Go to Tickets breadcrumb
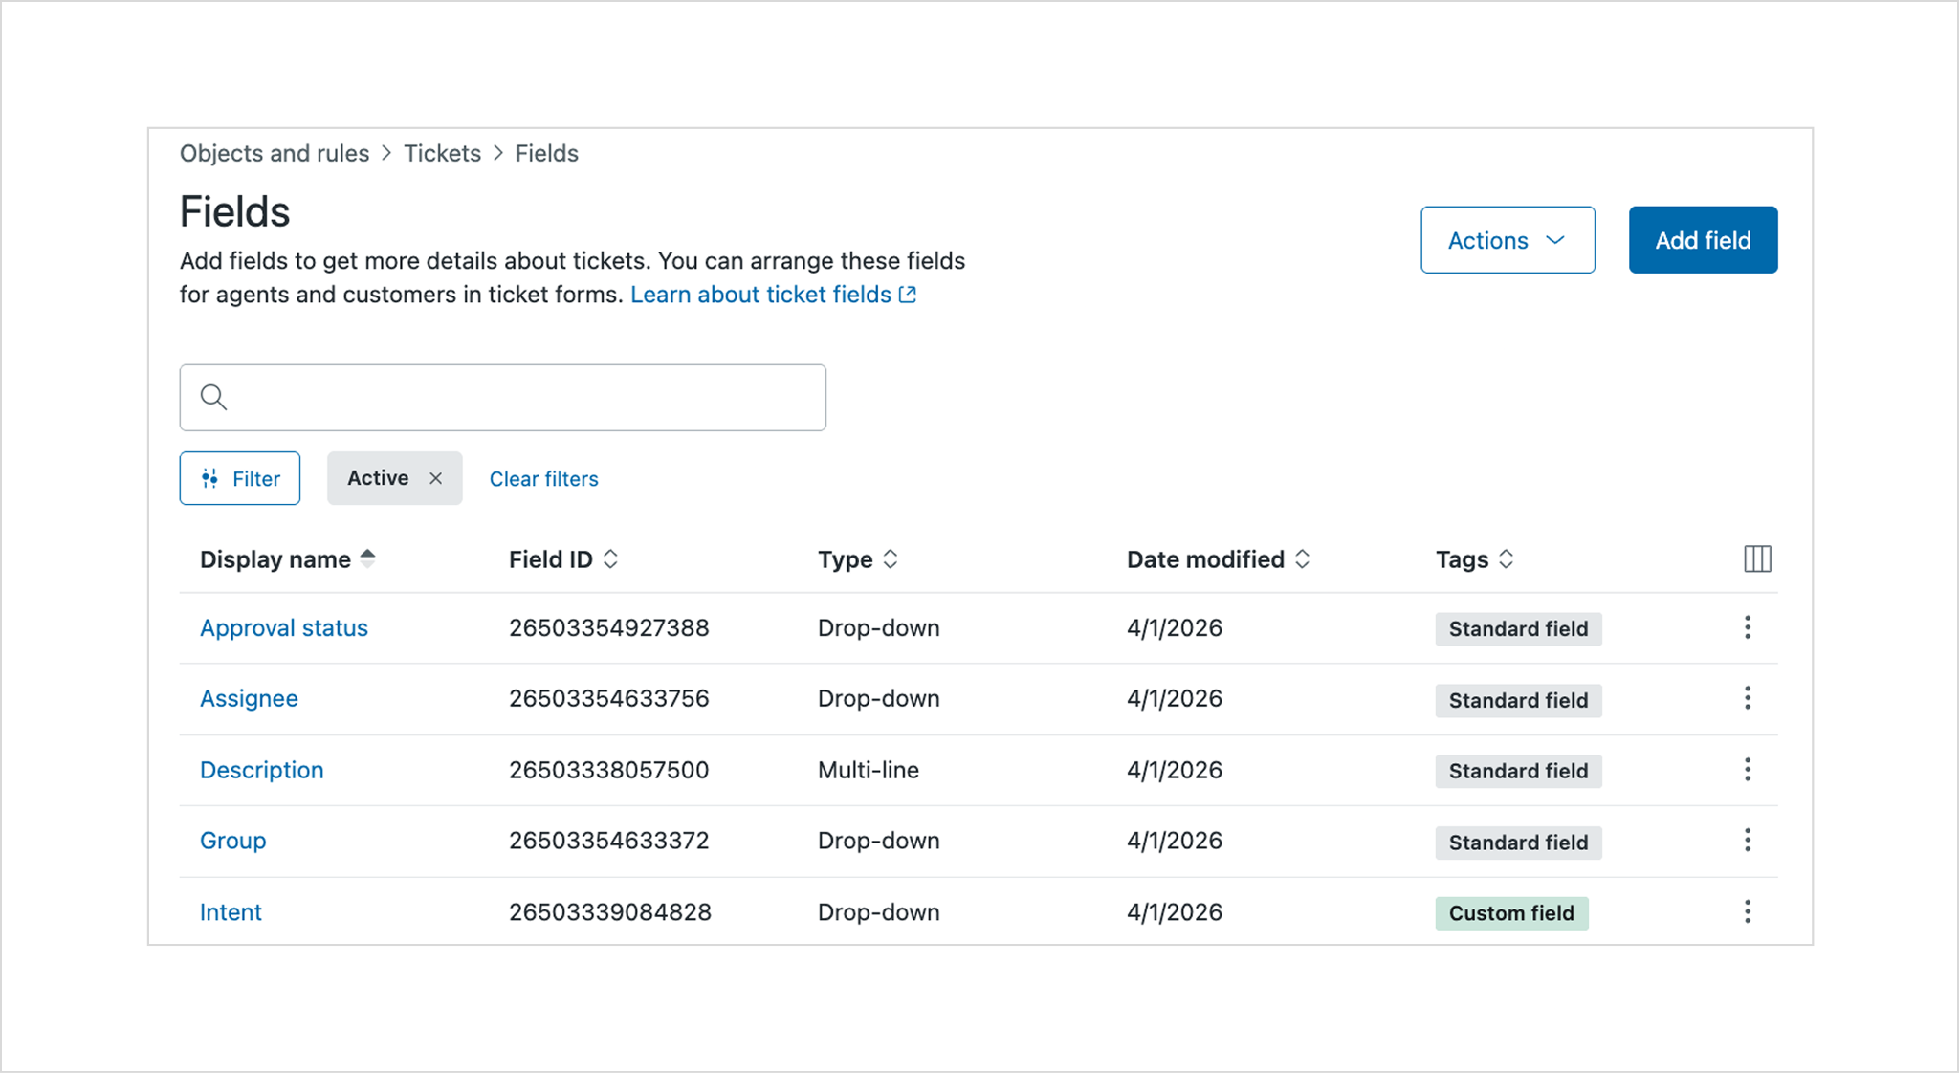This screenshot has height=1073, width=1959. tap(442, 154)
